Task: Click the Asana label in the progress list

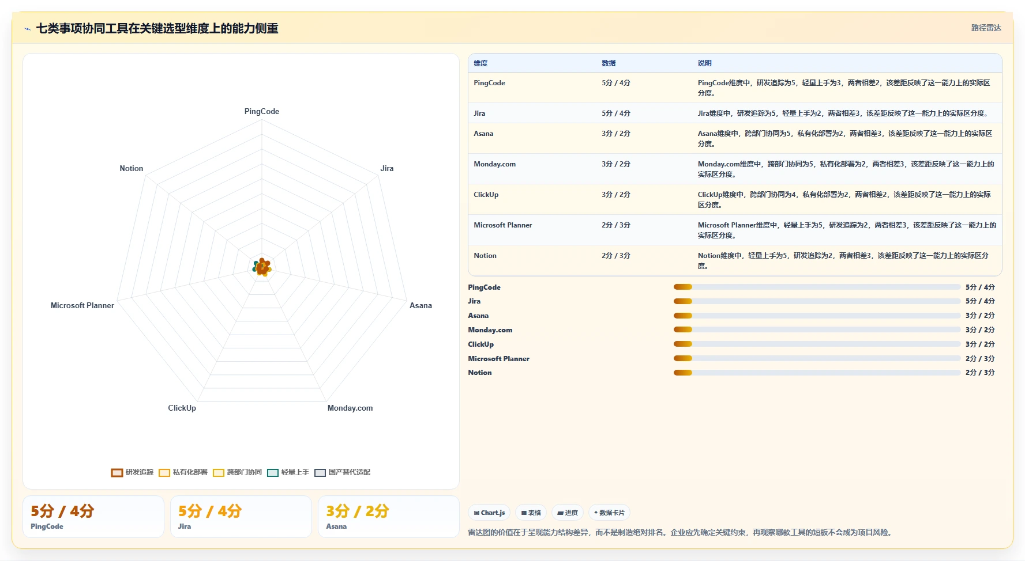Action: (478, 316)
